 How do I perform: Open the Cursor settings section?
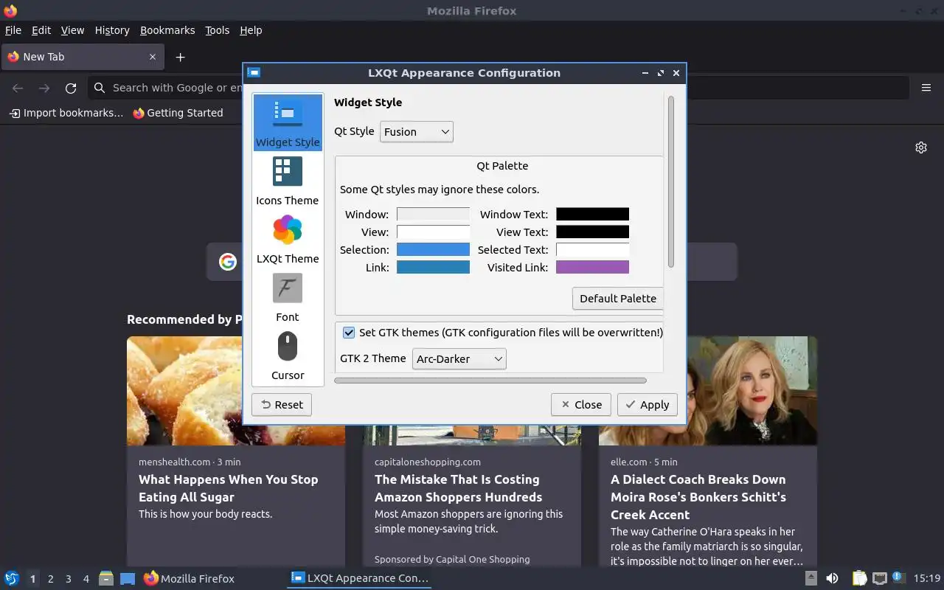288,355
